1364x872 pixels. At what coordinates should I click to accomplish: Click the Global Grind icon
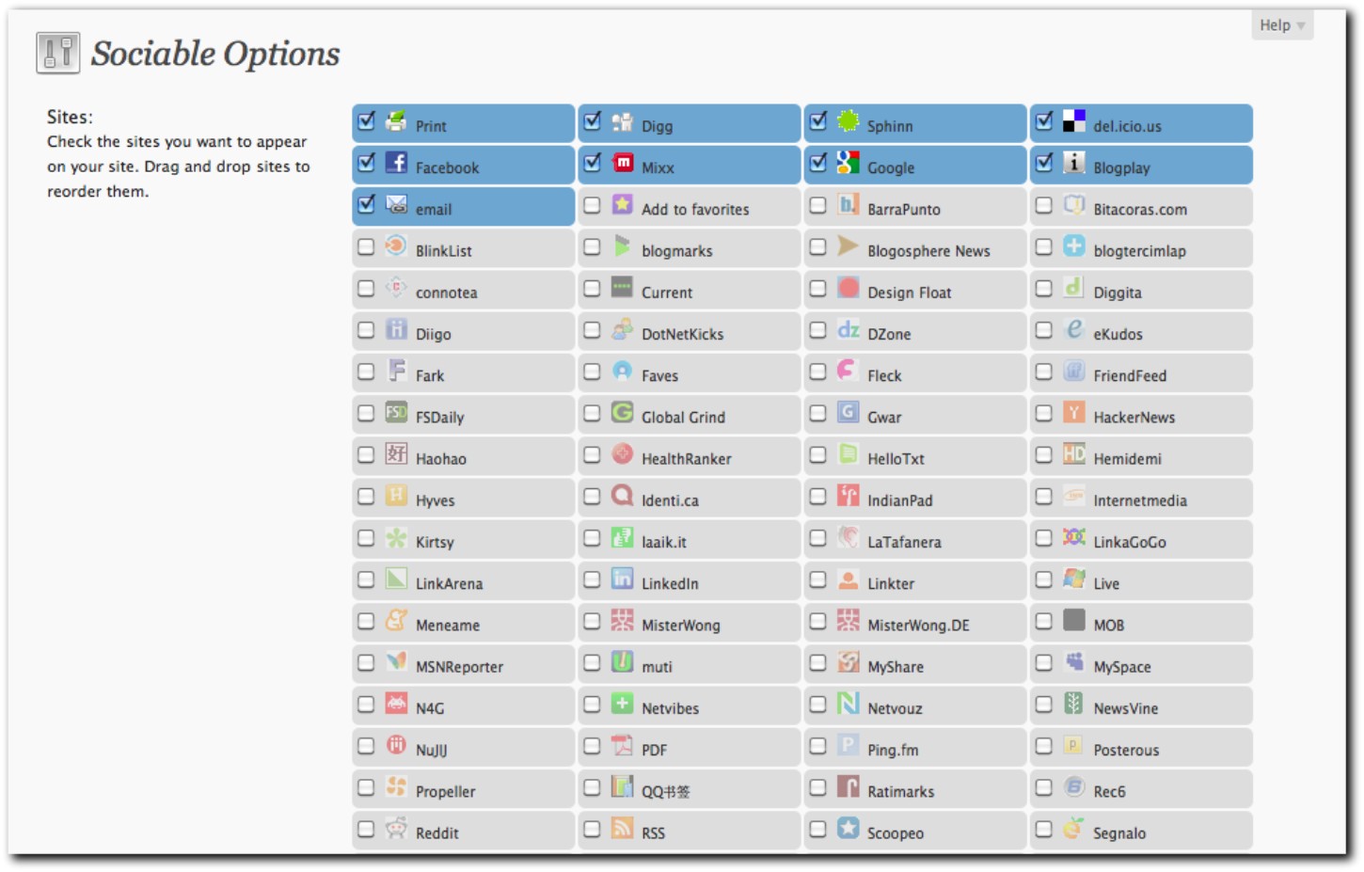click(623, 412)
